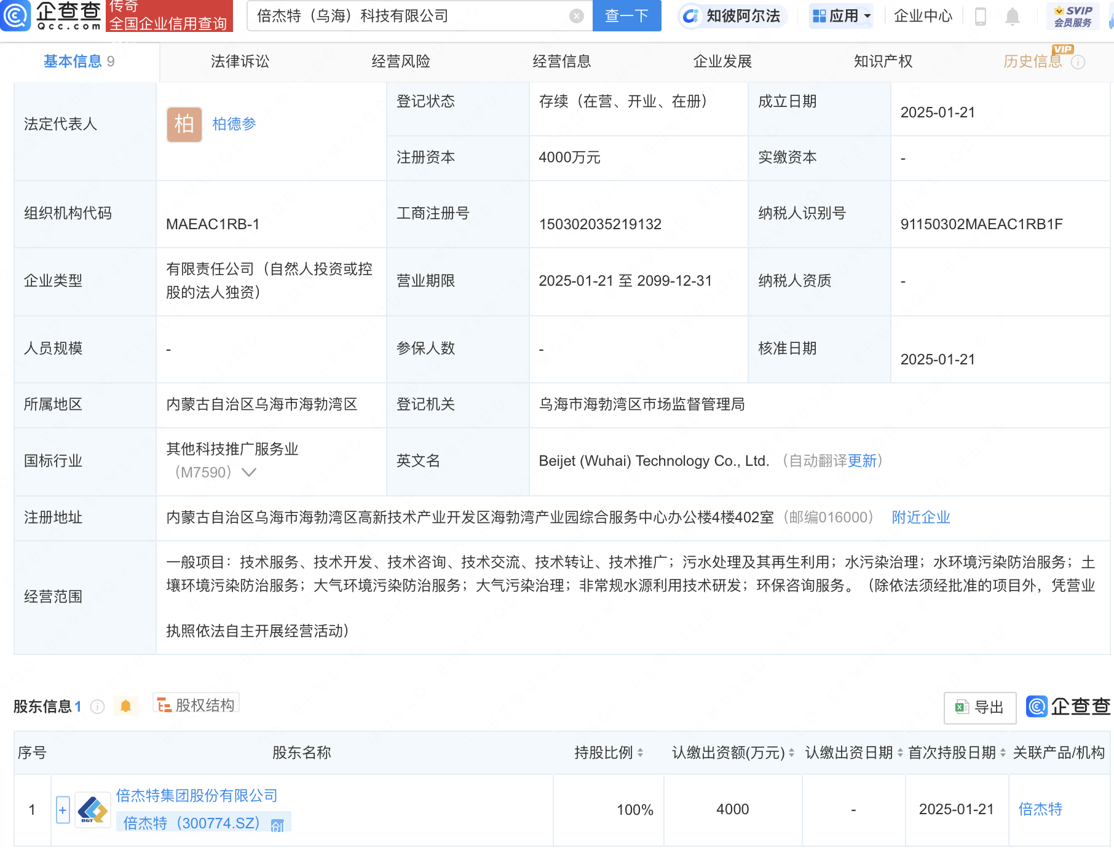Click the Qichacha logo icon

(15, 15)
